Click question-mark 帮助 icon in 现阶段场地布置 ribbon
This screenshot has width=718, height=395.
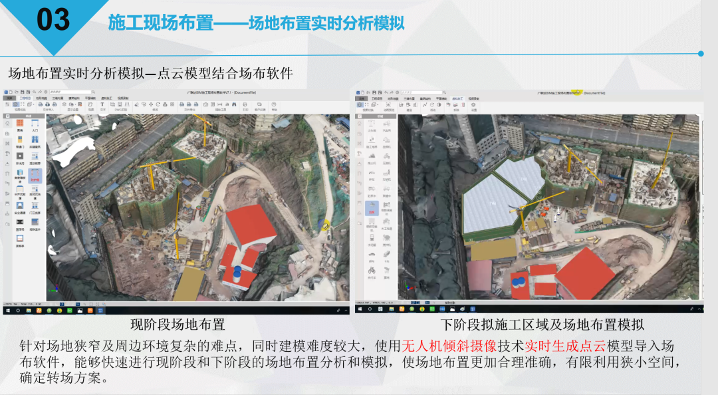(x=274, y=104)
